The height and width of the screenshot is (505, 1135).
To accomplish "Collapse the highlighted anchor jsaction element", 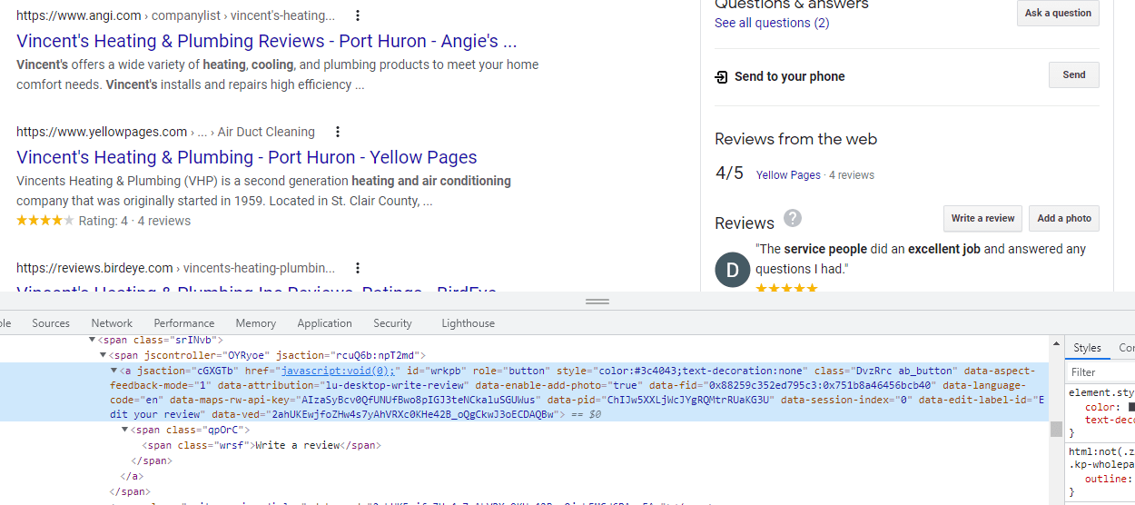I will tap(114, 371).
